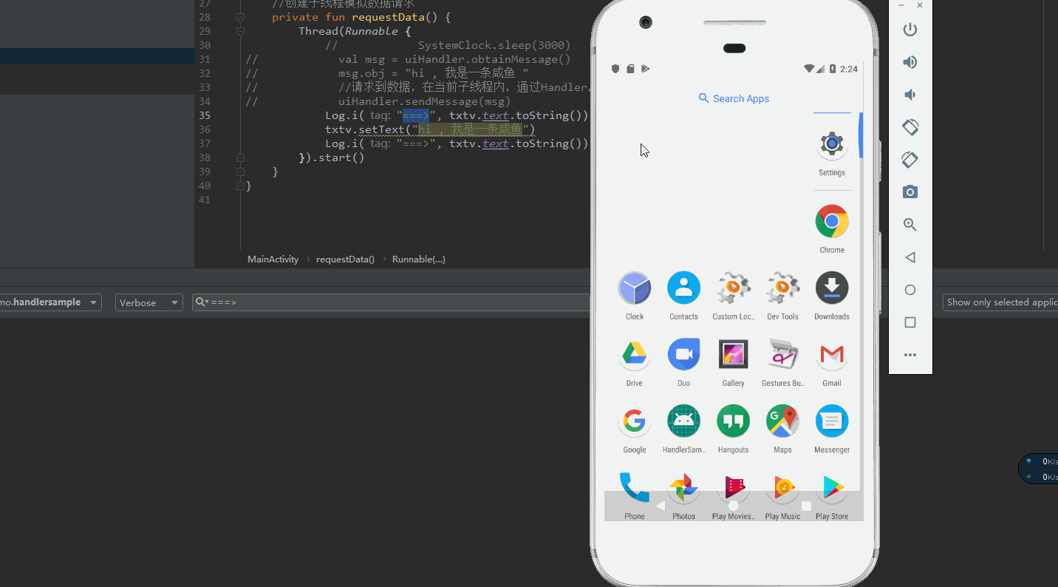Take a screenshot with the camera icon

click(x=909, y=191)
